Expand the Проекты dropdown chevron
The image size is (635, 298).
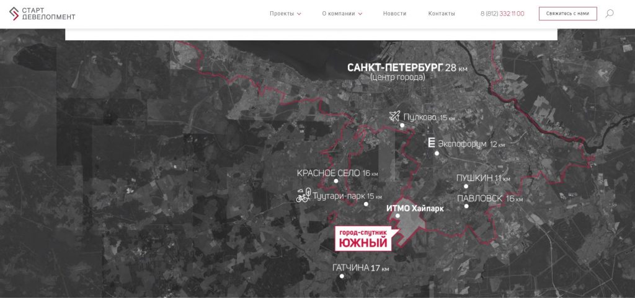point(299,14)
